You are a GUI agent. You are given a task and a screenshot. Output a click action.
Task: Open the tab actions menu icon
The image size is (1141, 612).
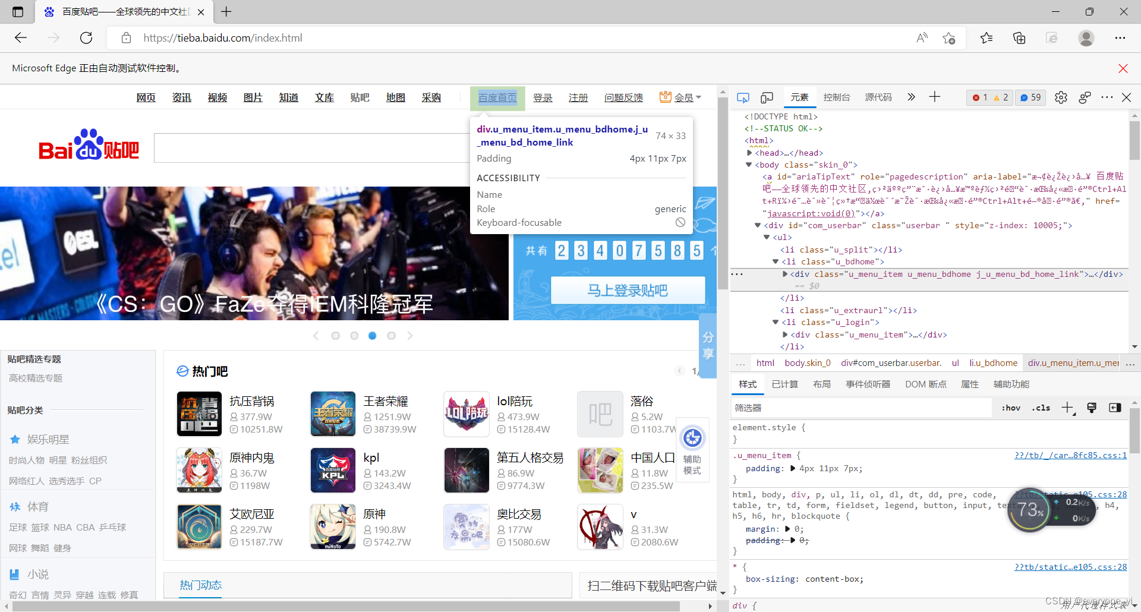pyautogui.click(x=18, y=12)
